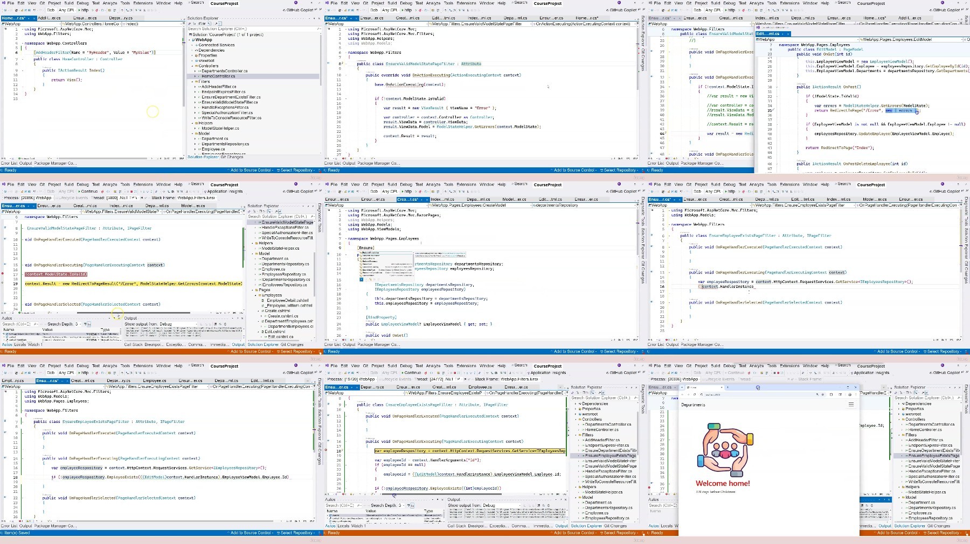Collapse Controllers folder in HomeController window tree
Screen dimensions: 970x544
point(192,66)
